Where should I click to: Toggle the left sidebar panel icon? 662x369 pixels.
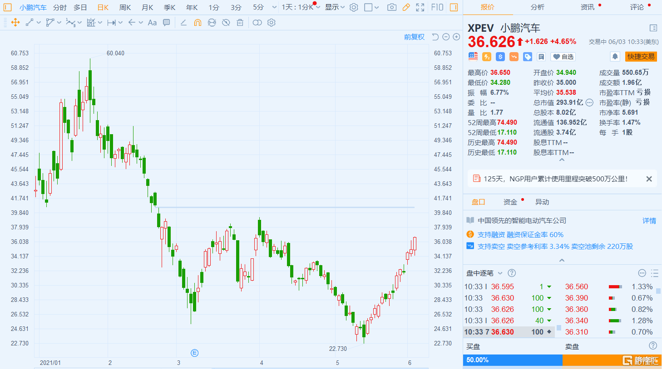coord(7,7)
